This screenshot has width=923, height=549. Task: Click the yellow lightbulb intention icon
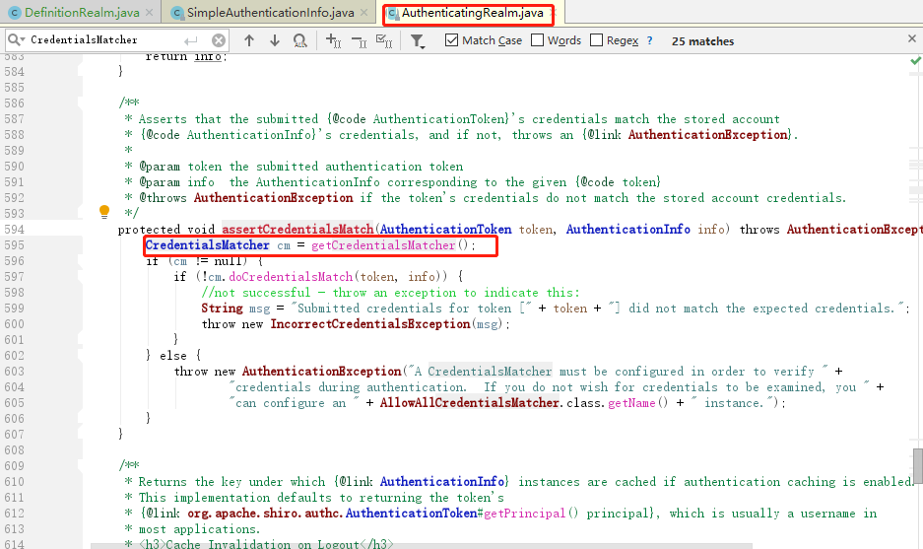104,212
